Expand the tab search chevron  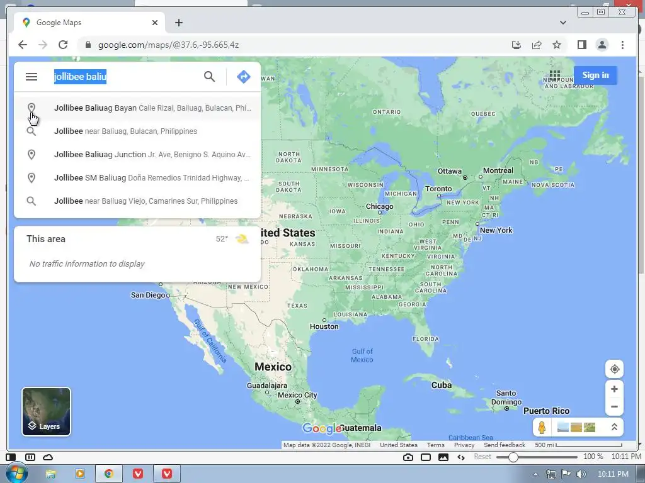coord(562,23)
